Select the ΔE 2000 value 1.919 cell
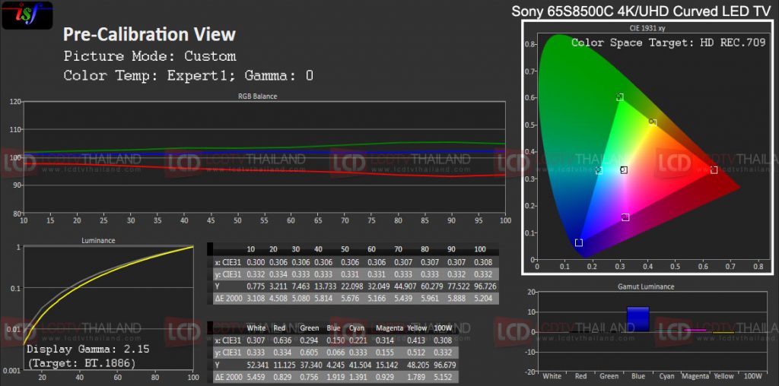Screen dimensions: 779x386 335,377
